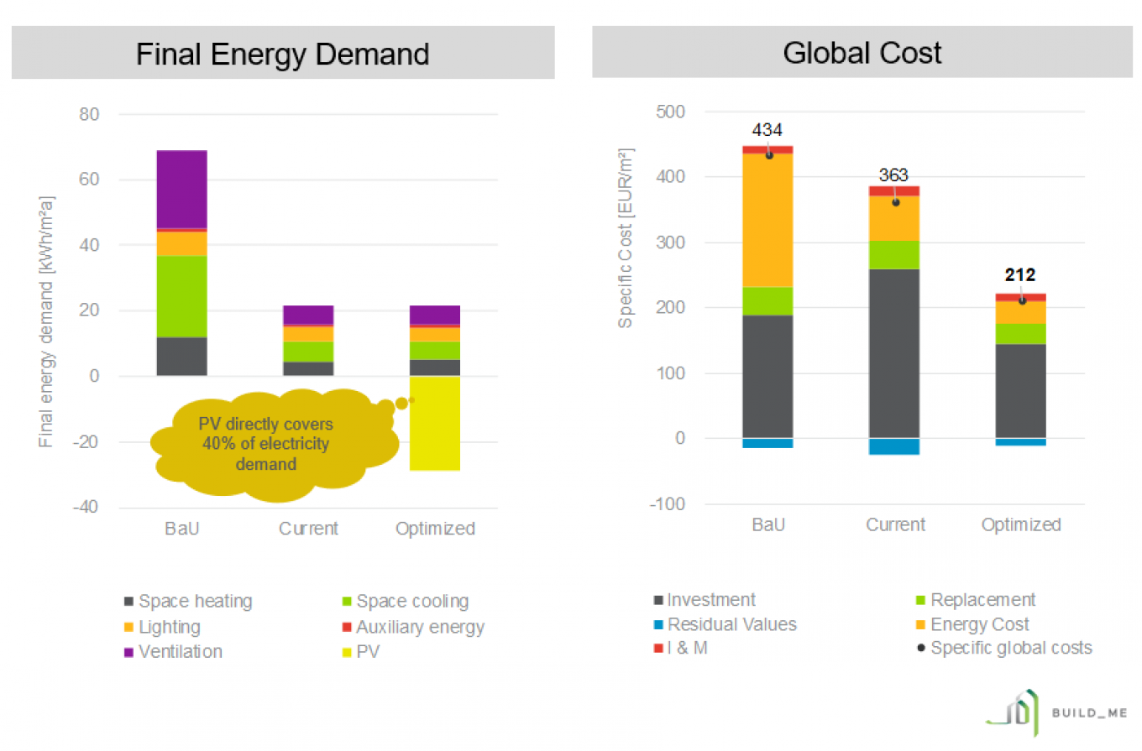The image size is (1142, 751).
Task: Click the PV legend swatch
Action: coord(345,652)
